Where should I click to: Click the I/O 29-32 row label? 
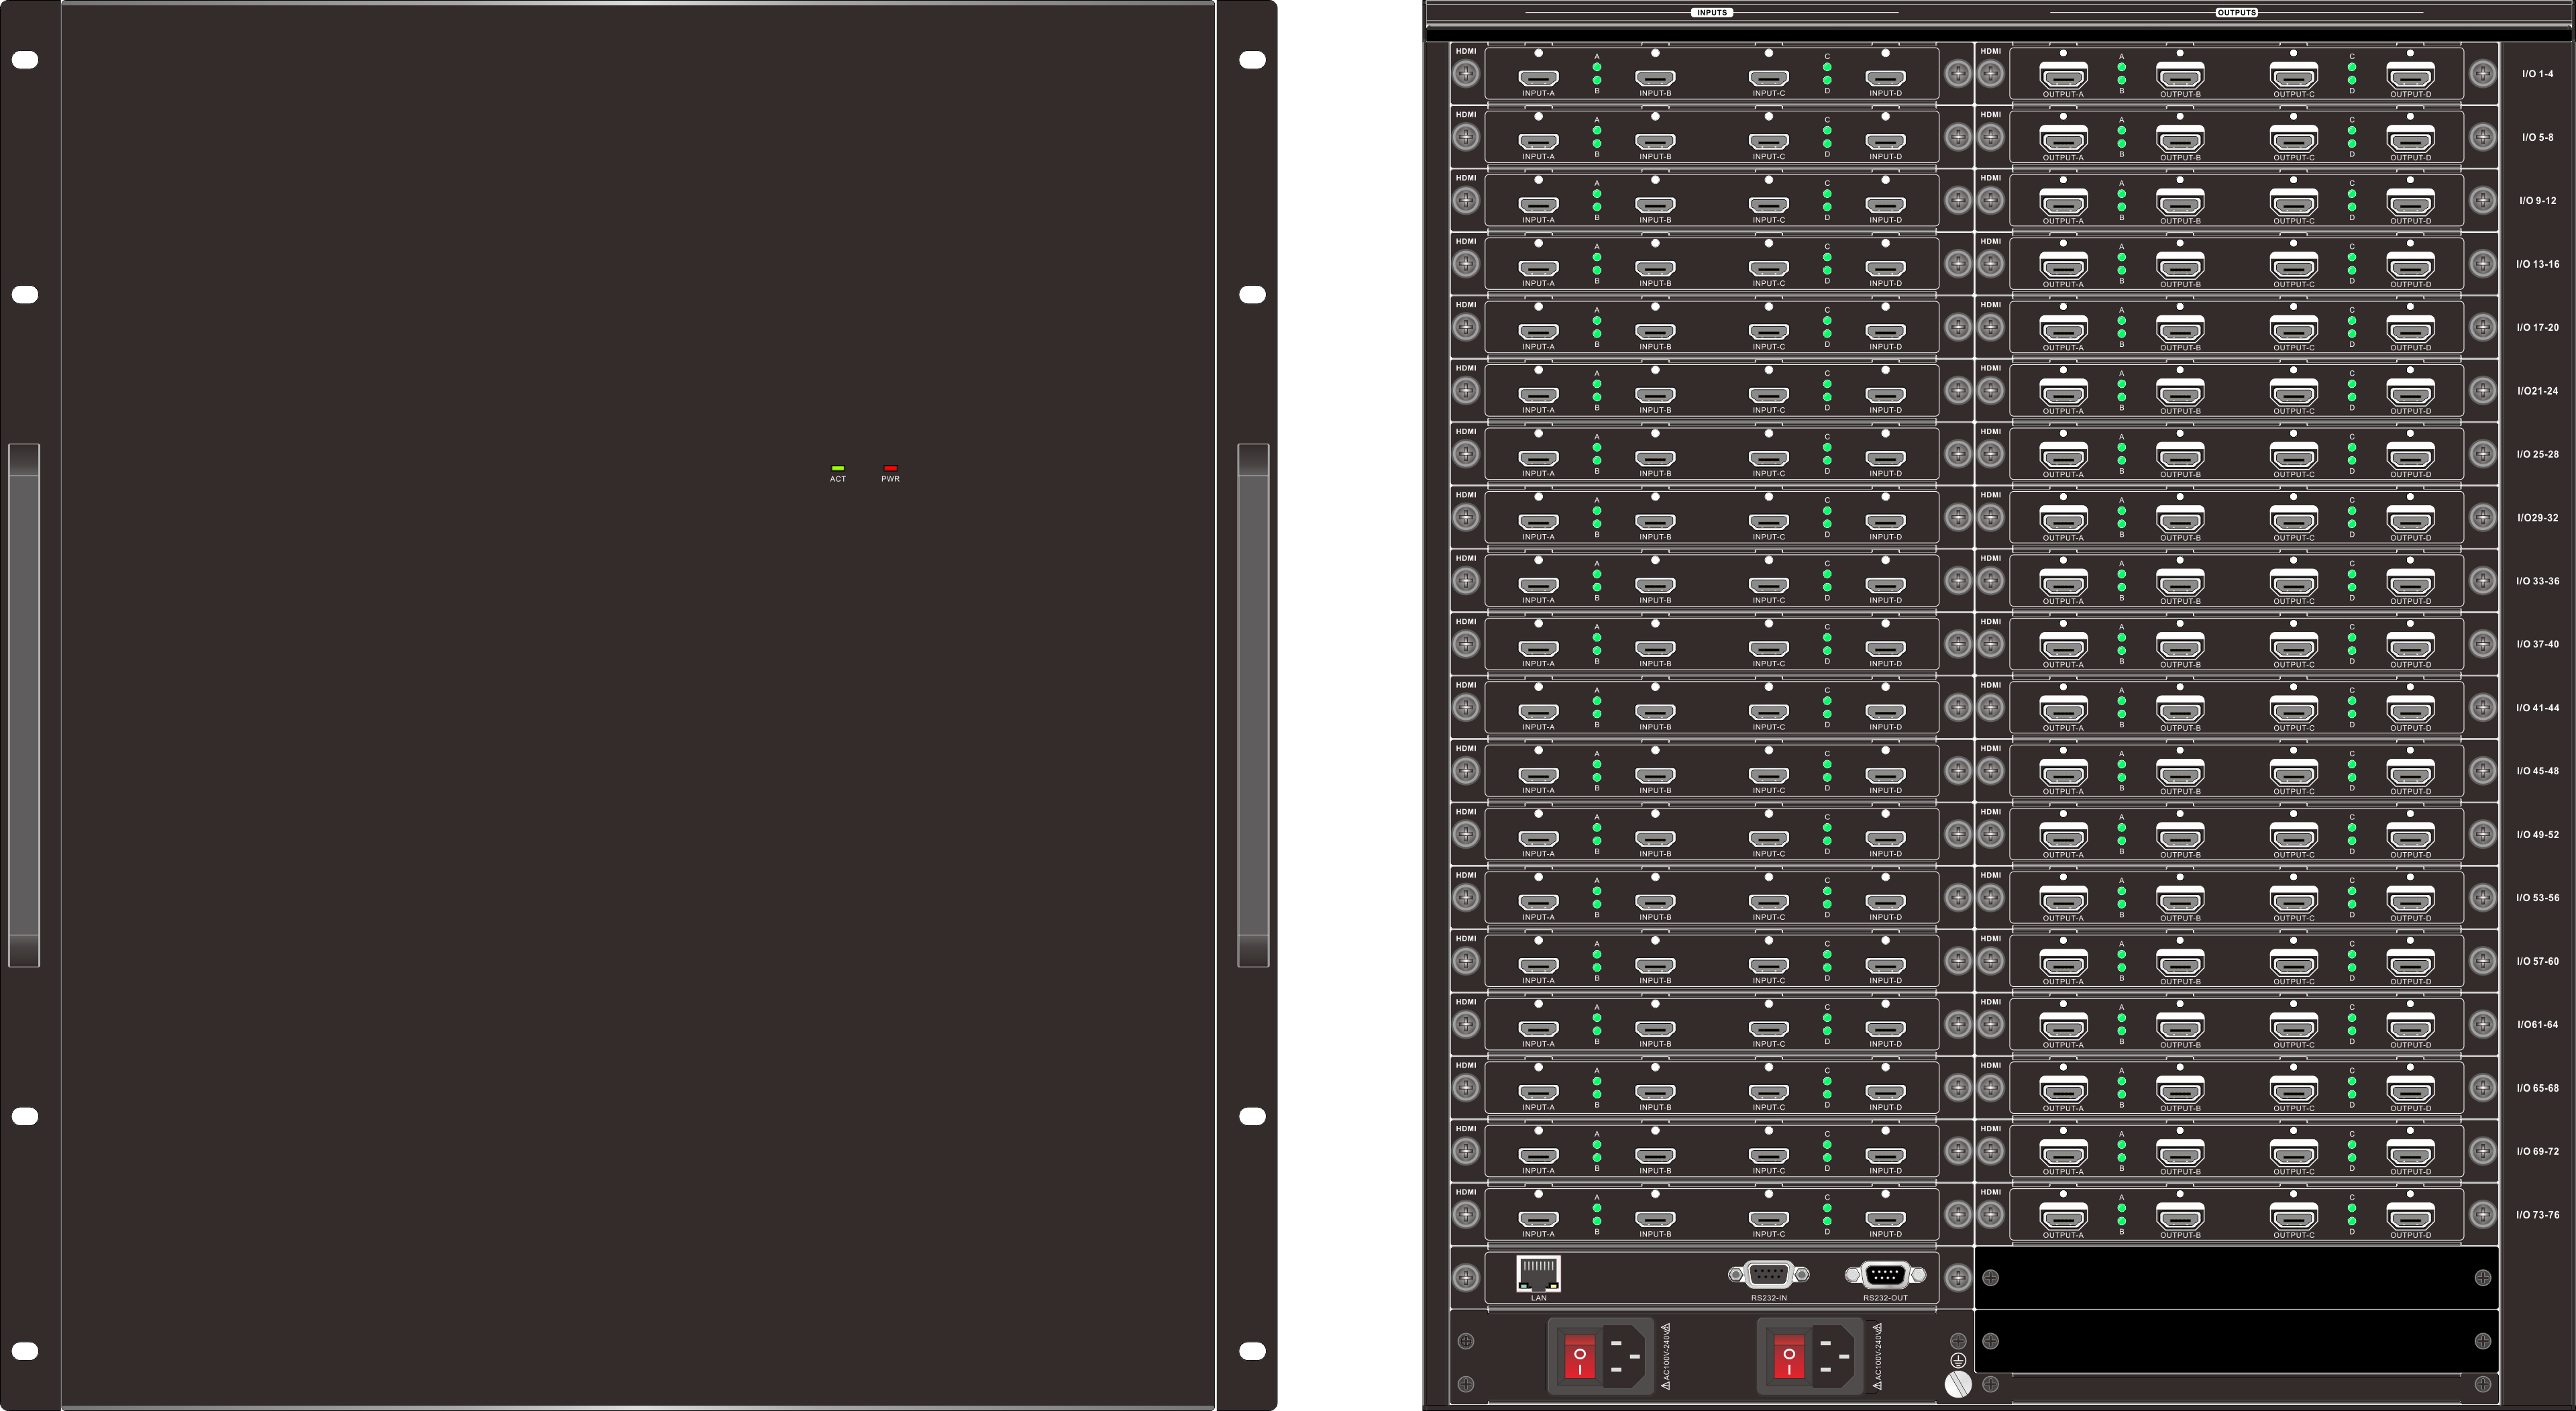[2537, 518]
